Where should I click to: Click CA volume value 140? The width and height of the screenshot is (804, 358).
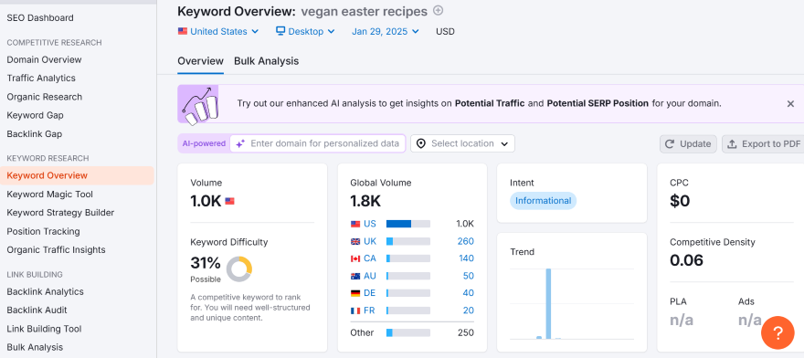466,258
